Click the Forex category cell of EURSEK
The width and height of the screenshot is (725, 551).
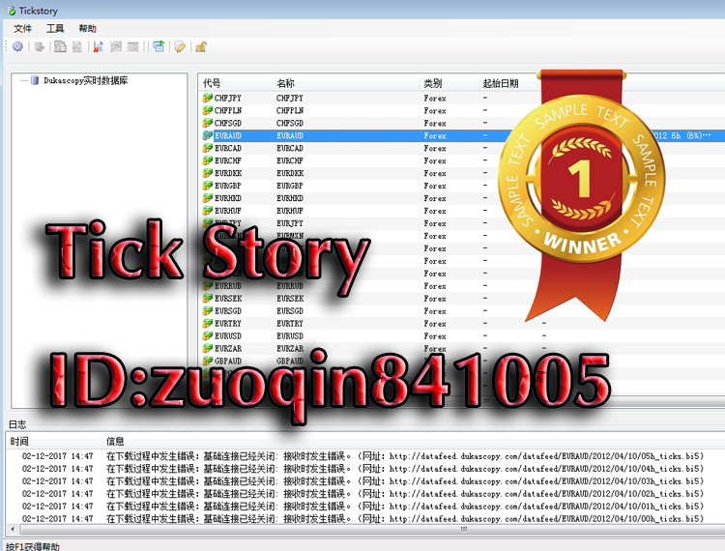(x=435, y=298)
